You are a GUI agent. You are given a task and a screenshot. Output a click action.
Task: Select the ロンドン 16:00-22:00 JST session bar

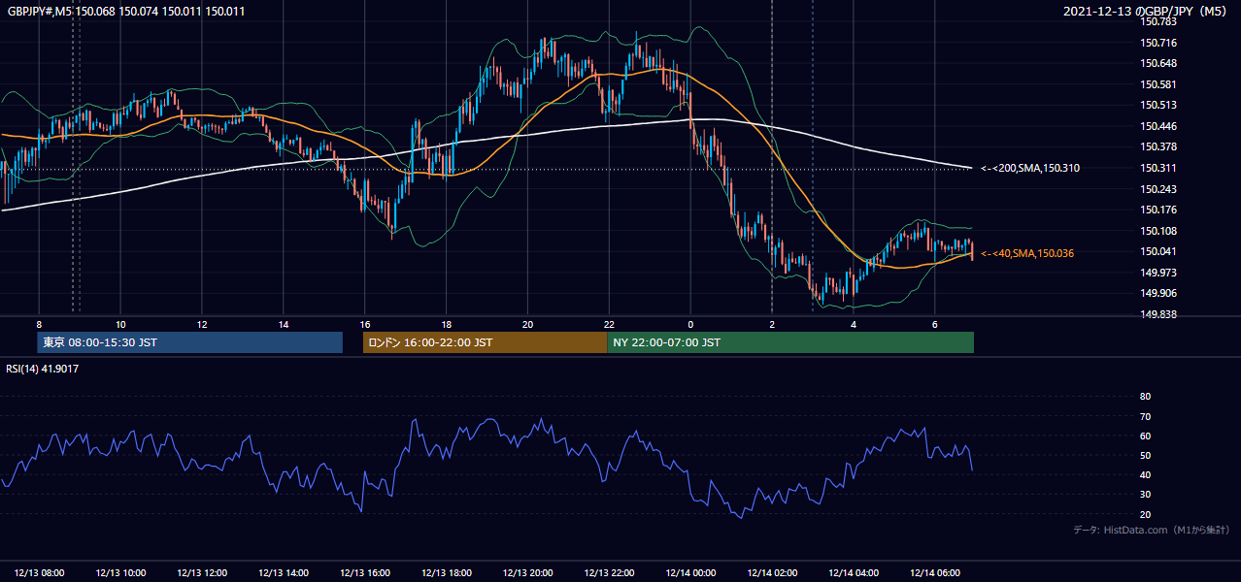tap(485, 342)
